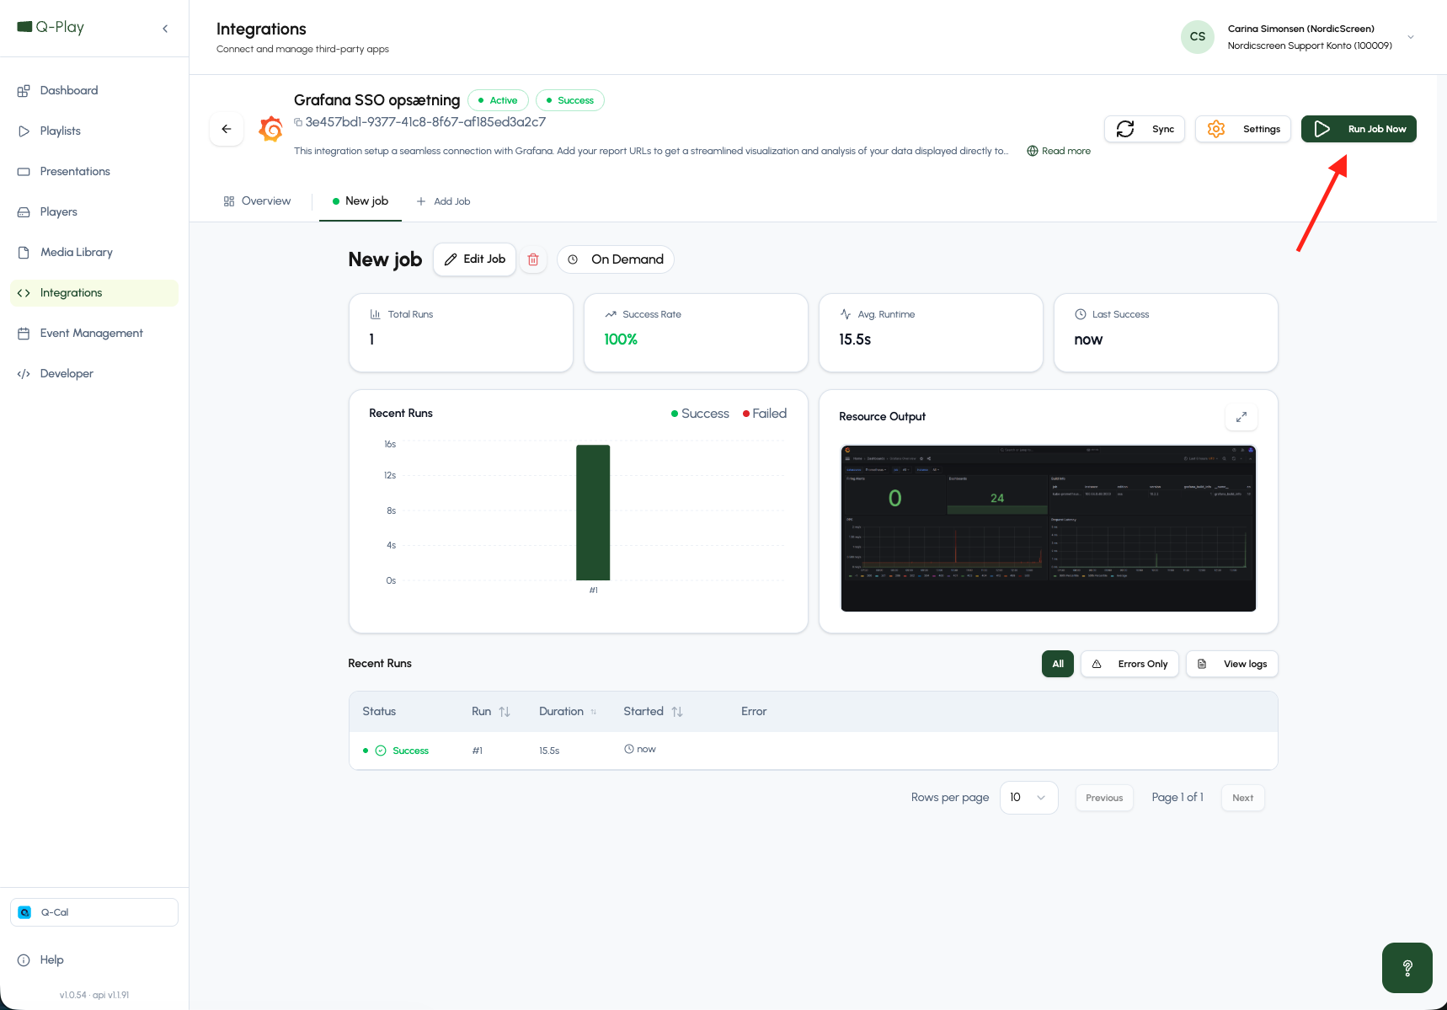Open integration Settings
1447x1010 pixels.
(1243, 129)
